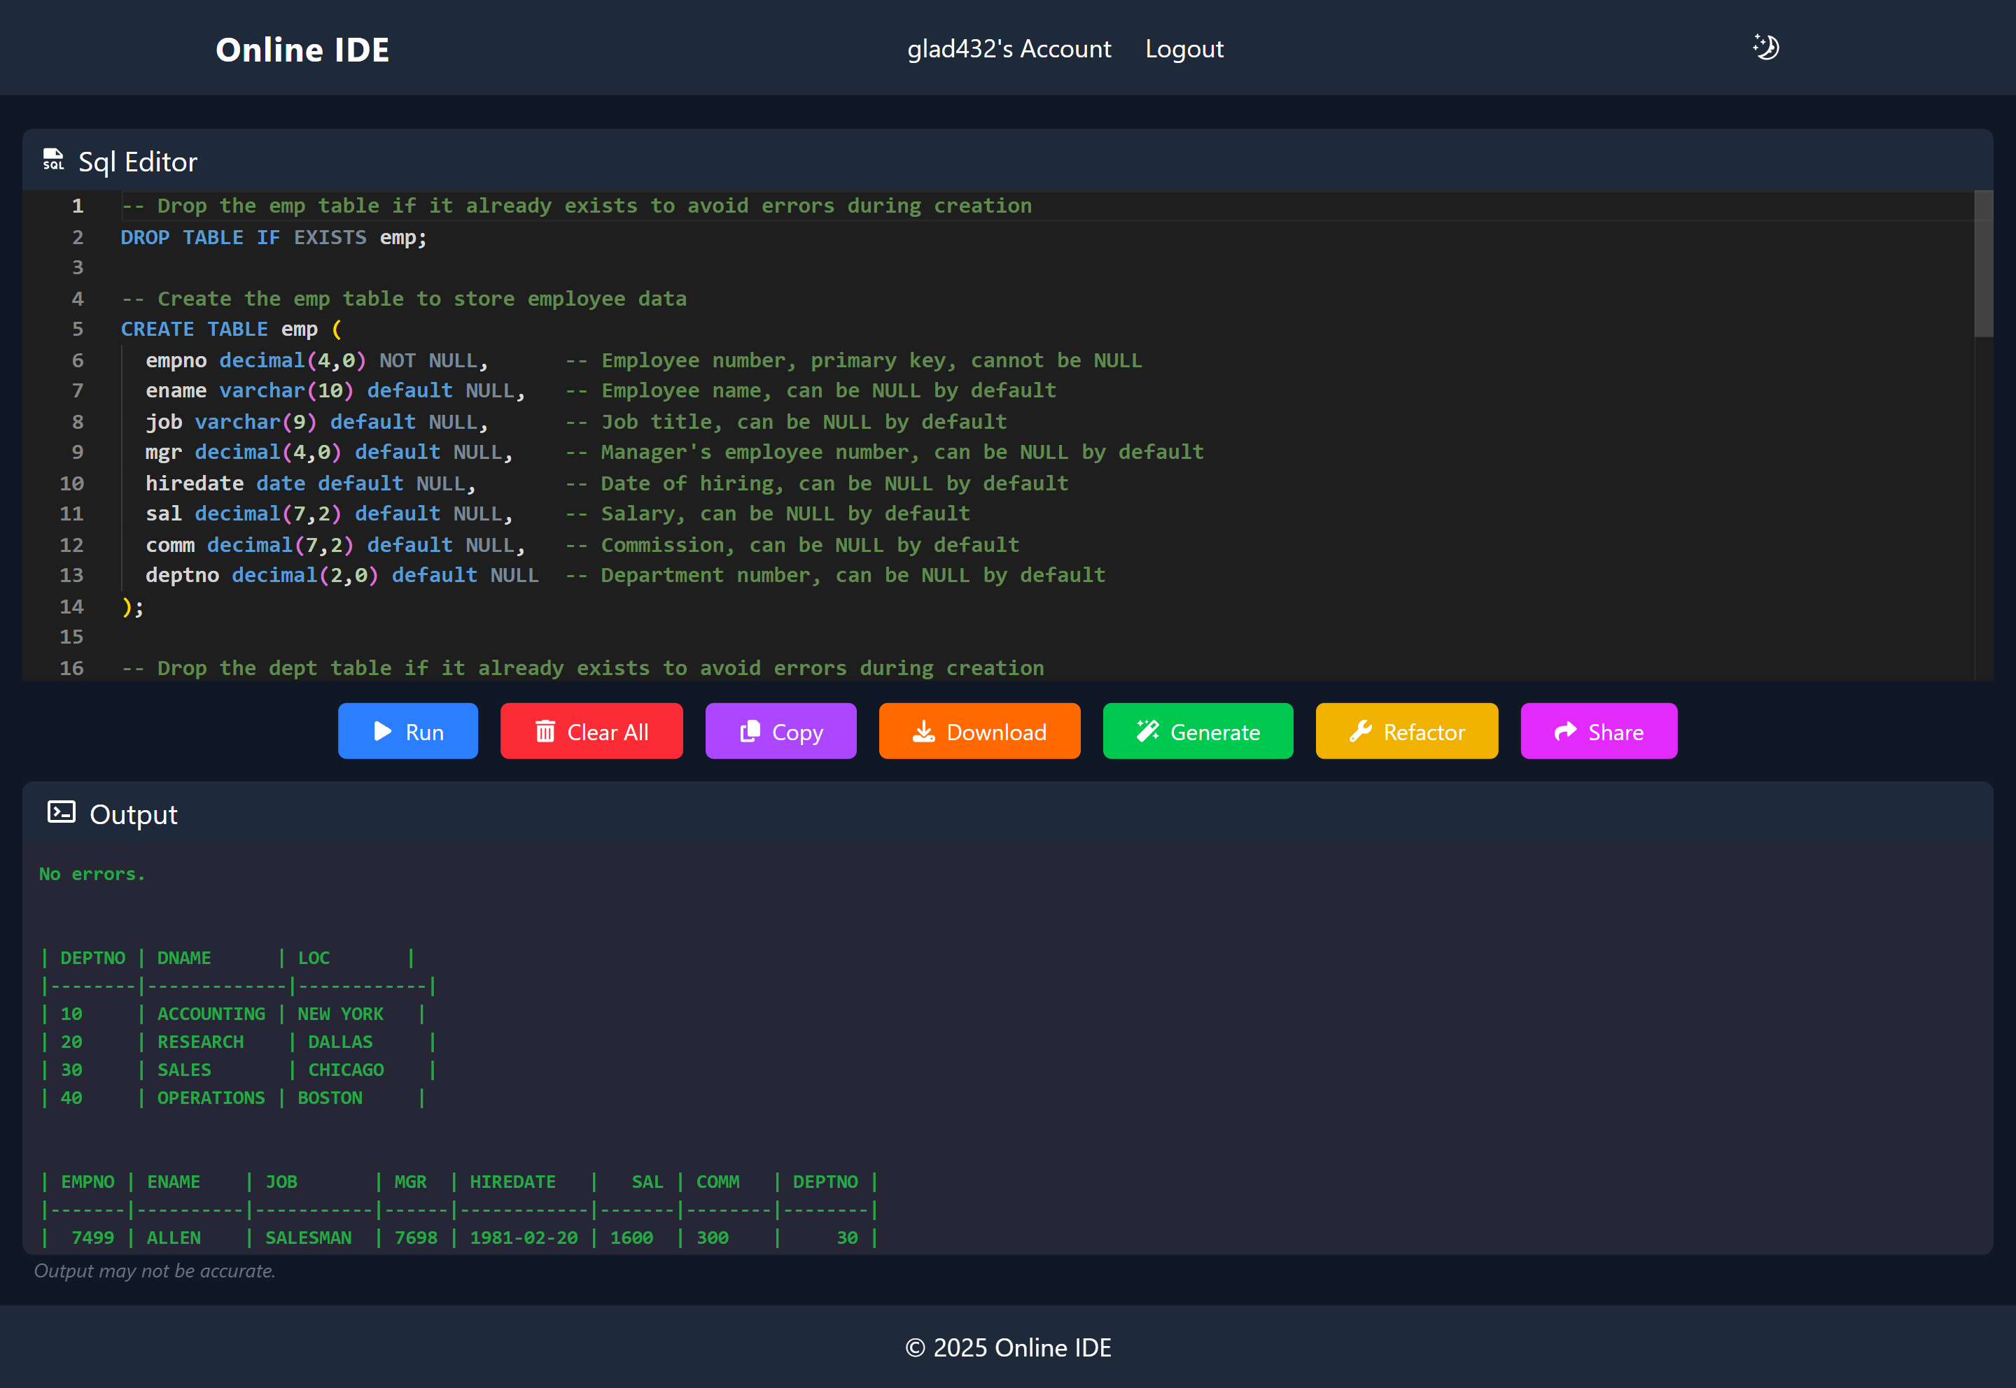Image resolution: width=2016 pixels, height=1388 pixels.
Task: Click the editor vertical scrollbar thumb
Action: [x=1983, y=264]
